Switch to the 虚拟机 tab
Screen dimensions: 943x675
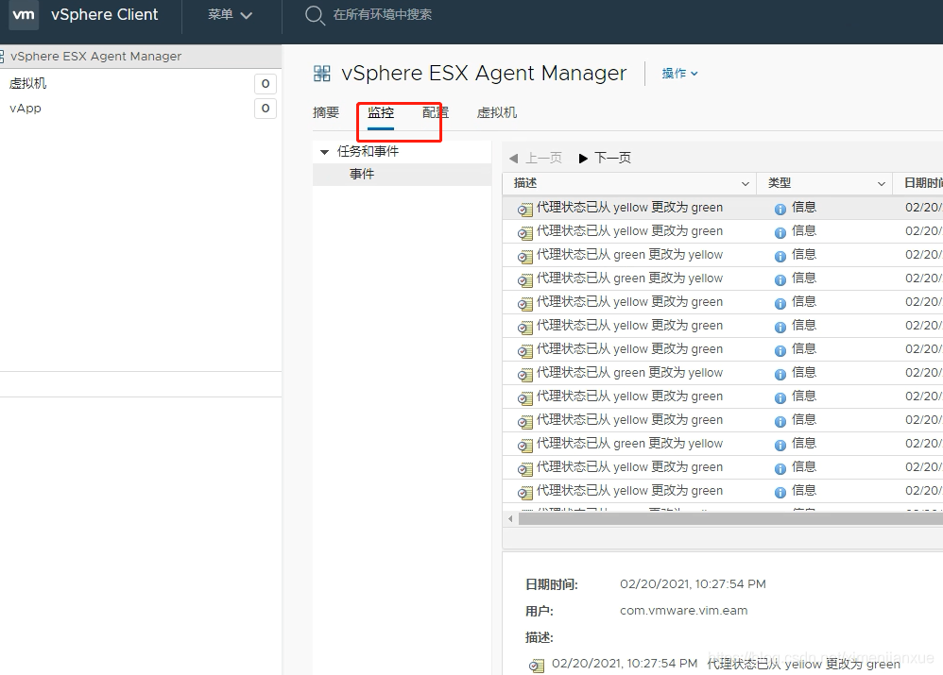tap(497, 112)
